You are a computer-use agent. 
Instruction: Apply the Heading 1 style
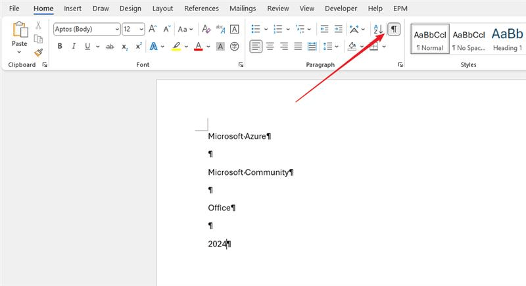[507, 39]
